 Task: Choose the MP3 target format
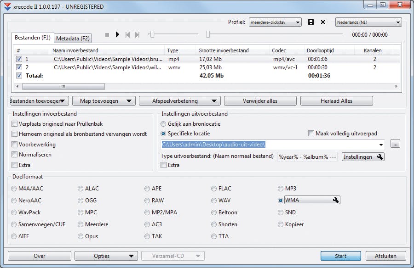281,189
